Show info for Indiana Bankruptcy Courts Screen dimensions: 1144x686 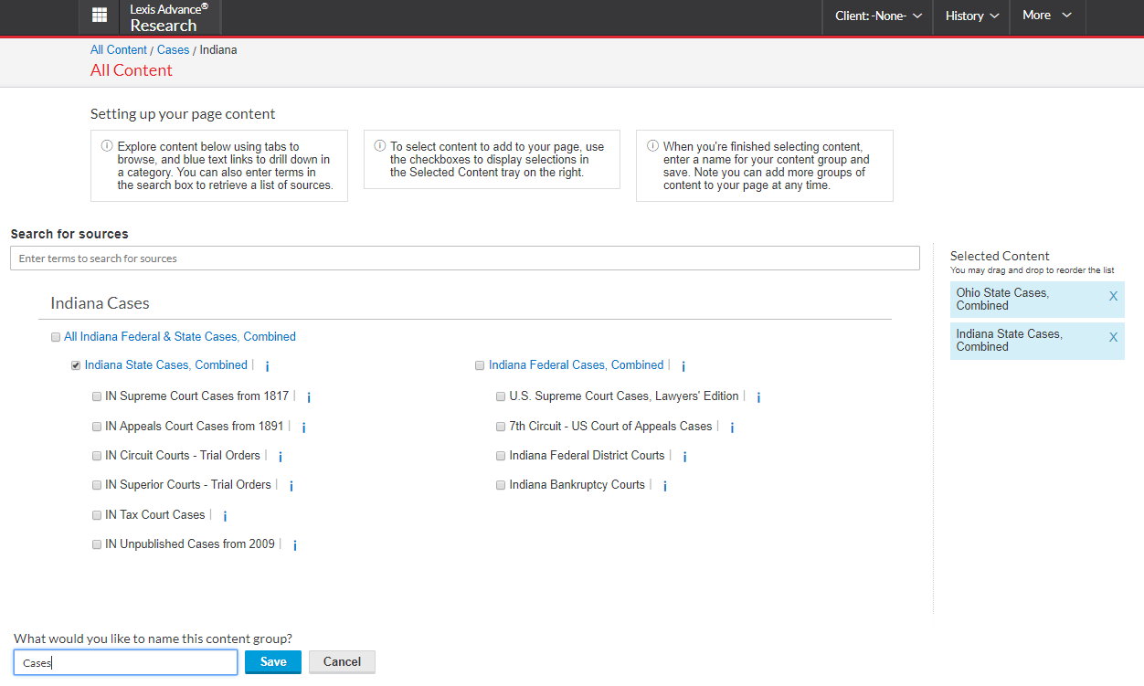click(665, 486)
